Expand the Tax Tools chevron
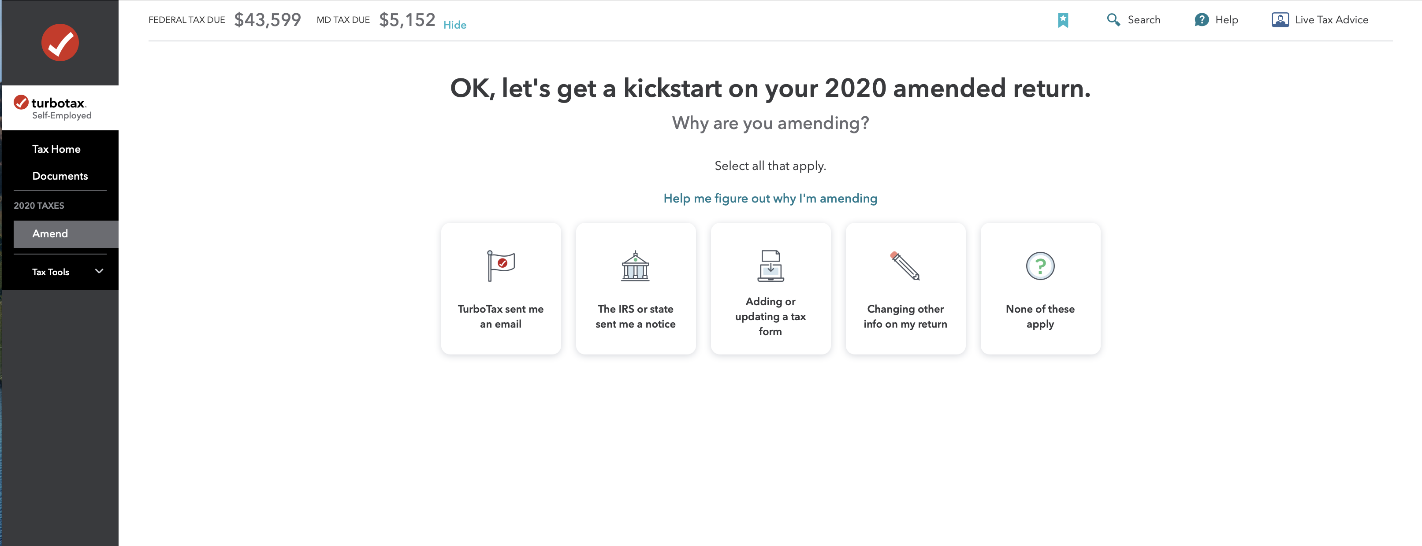The width and height of the screenshot is (1422, 546). point(99,271)
